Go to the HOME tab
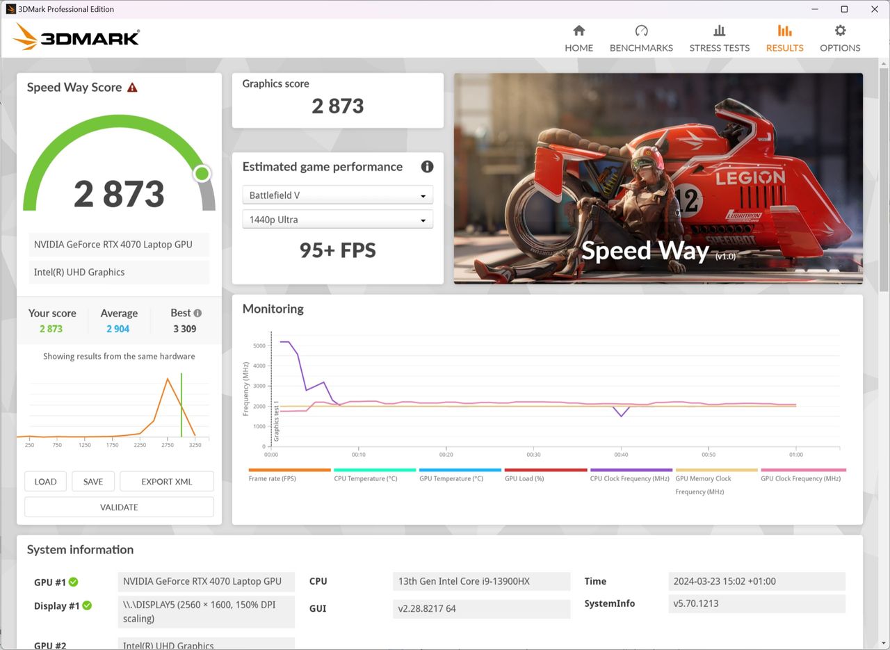This screenshot has width=890, height=650. coord(578,39)
